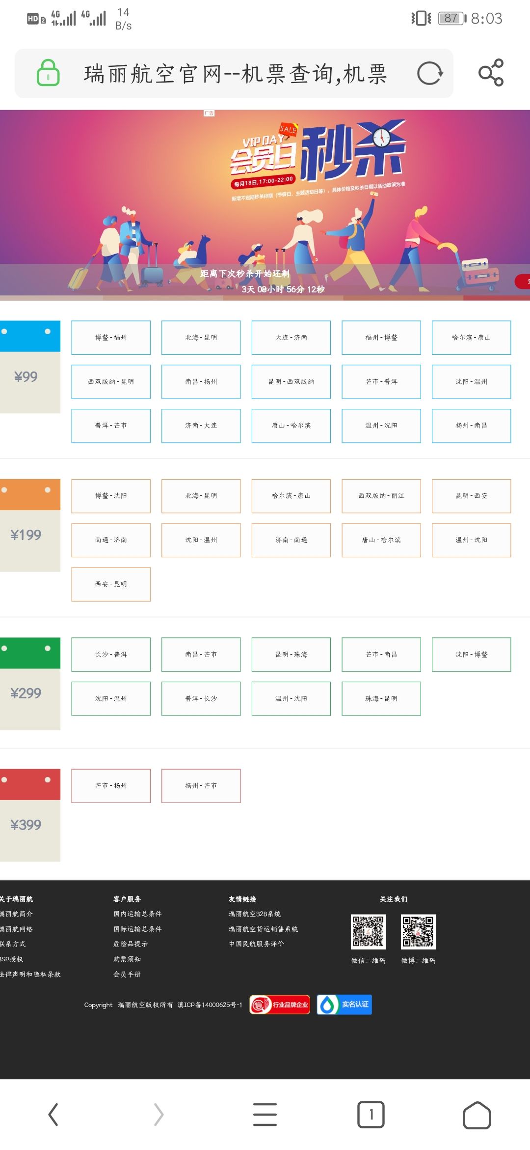Select 唐山-哈尔滨 in the ¥199 group
The height and width of the screenshot is (1150, 530).
point(381,540)
